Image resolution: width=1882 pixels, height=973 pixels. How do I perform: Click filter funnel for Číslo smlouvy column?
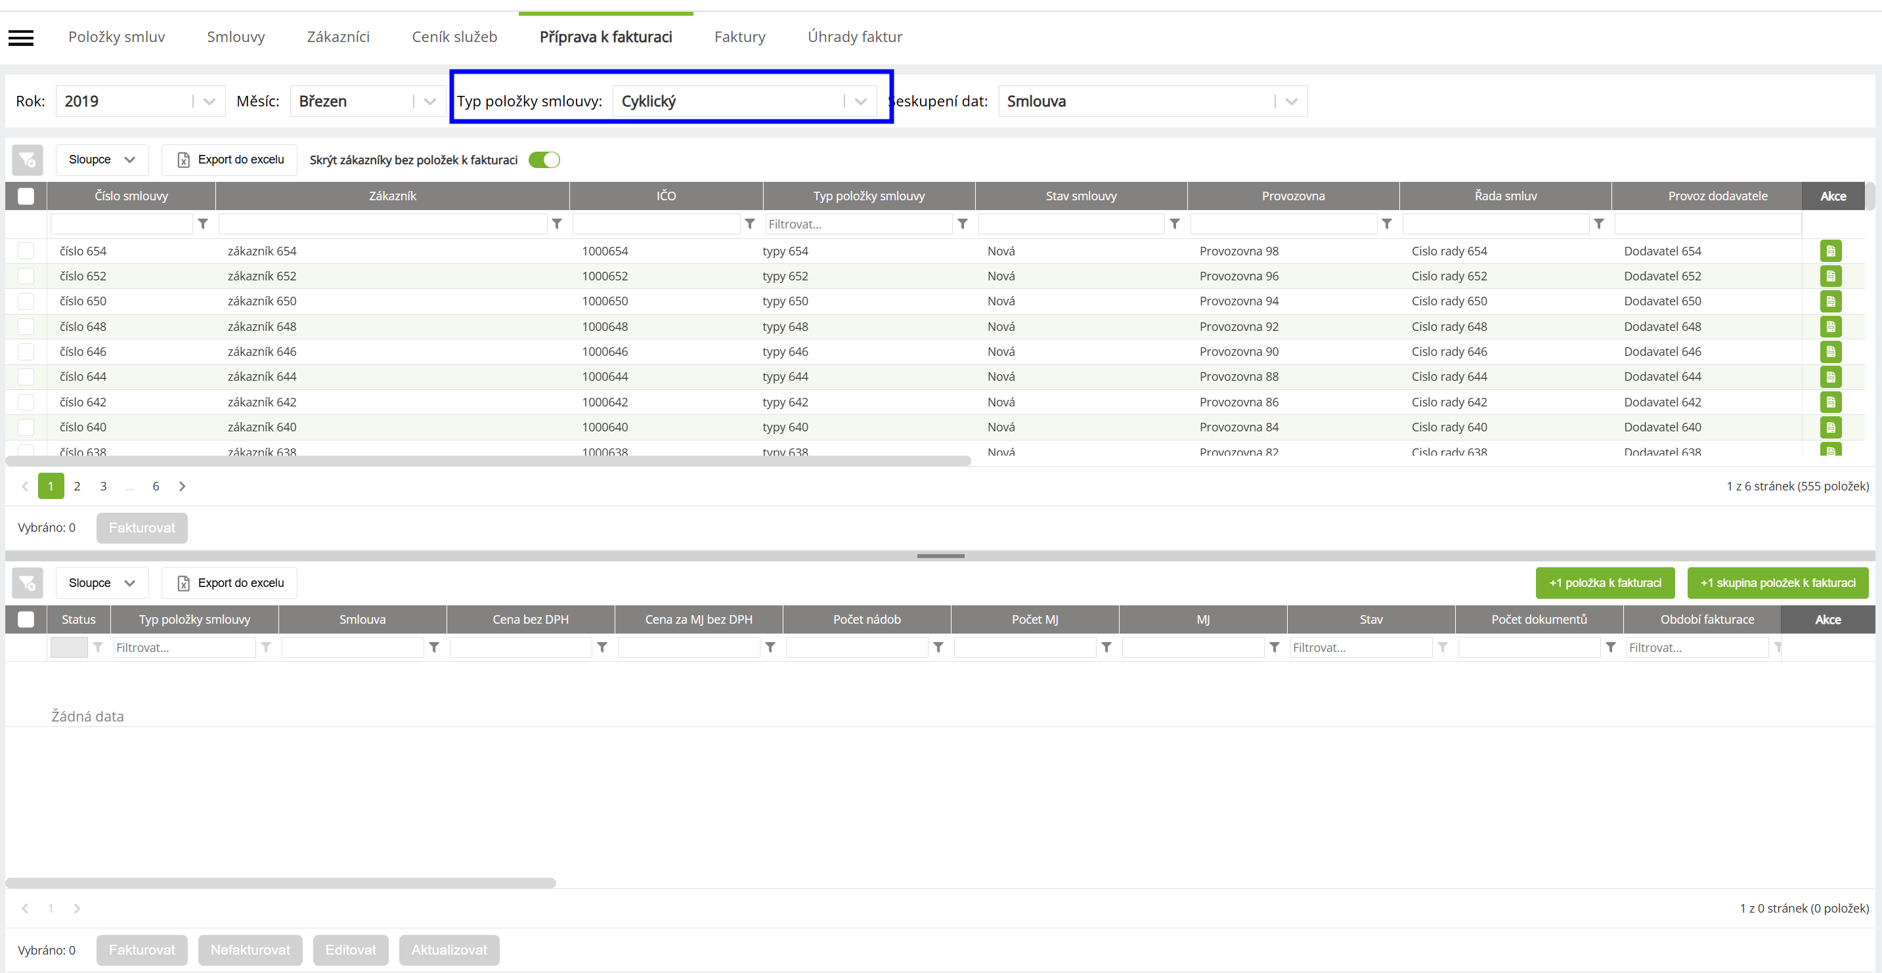coord(203,225)
